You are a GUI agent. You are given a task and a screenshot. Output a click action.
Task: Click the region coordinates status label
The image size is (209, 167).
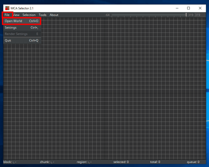click(x=84, y=162)
